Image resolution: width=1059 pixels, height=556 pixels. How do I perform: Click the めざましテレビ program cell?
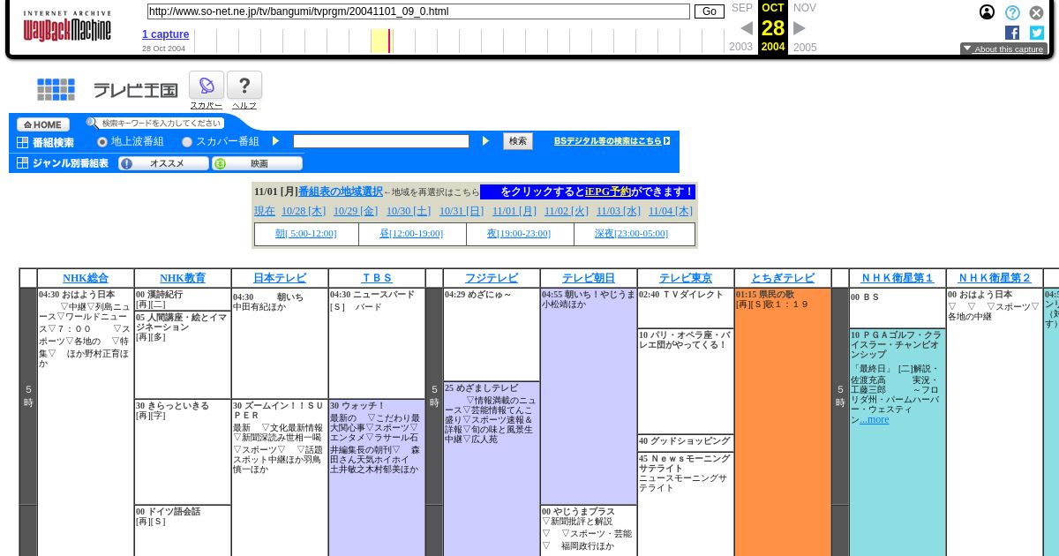[x=492, y=469]
